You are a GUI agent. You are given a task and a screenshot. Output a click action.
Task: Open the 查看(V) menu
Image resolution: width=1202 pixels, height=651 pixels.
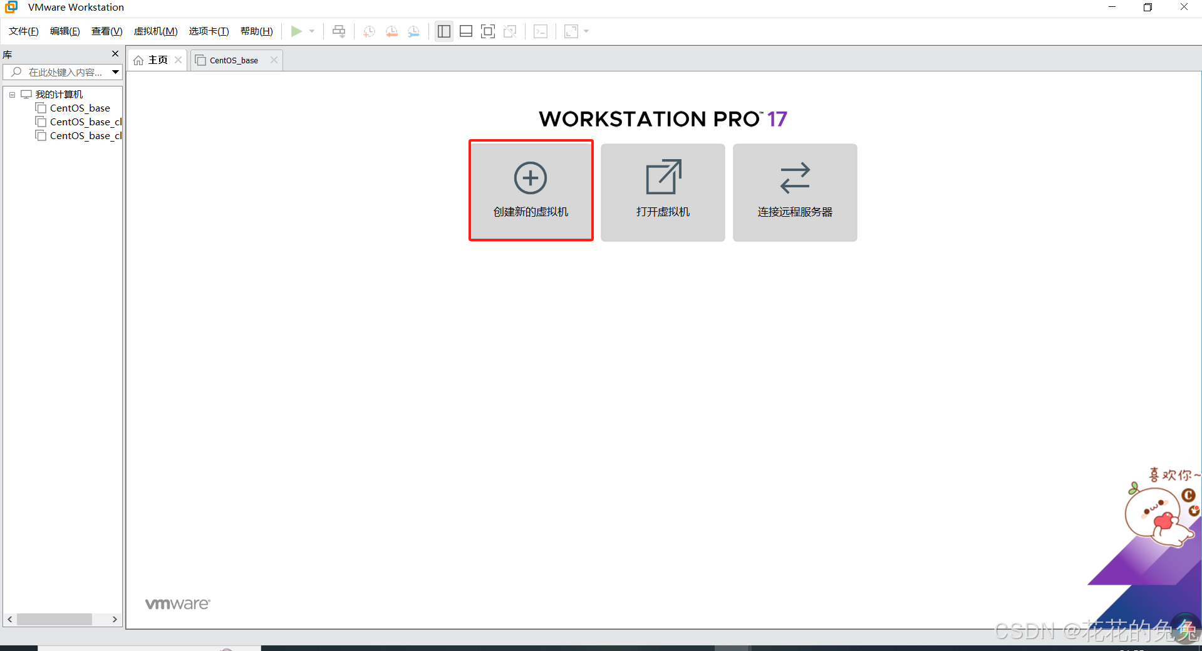coord(107,31)
